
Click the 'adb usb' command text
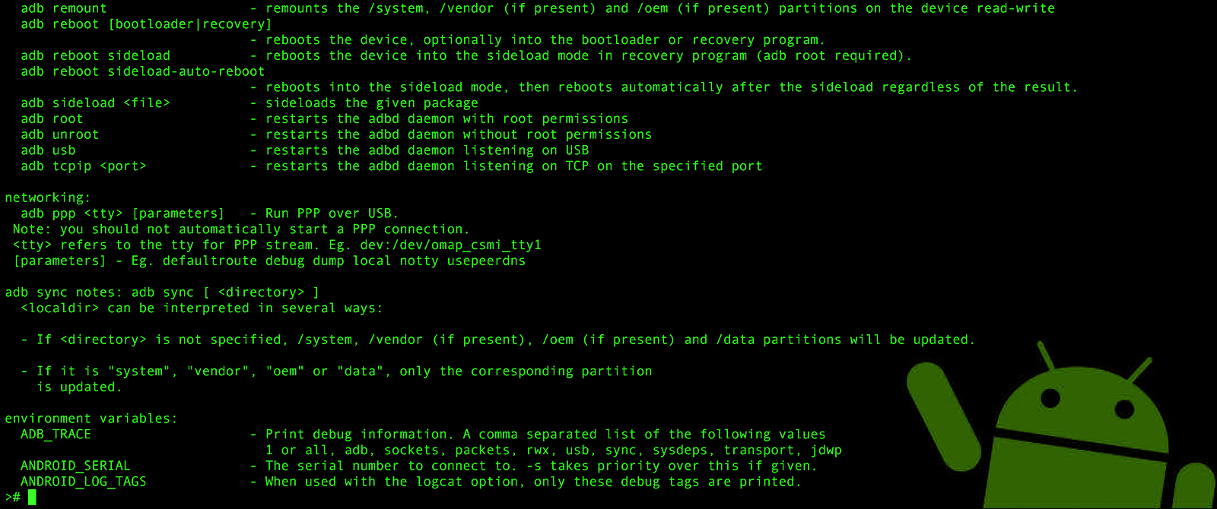click(x=48, y=150)
